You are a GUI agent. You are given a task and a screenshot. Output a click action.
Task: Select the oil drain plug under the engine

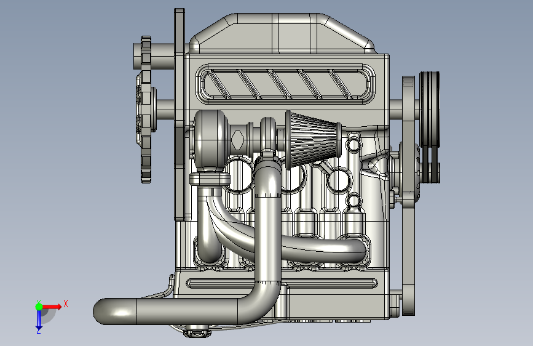[x=197, y=332]
